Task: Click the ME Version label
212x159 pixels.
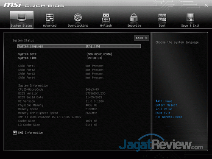Action: tap(26, 101)
